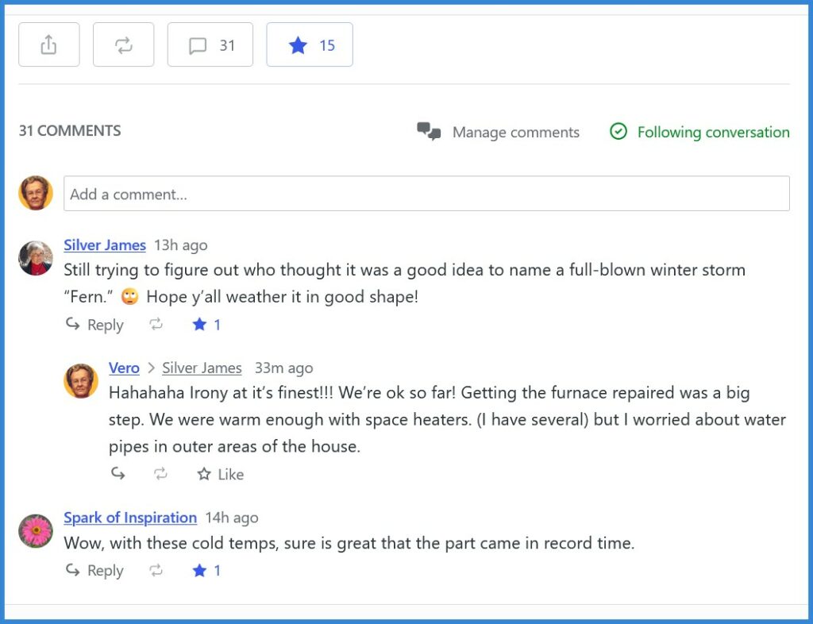Screen dimensions: 813x624
Task: Click the reply arrow under Vero's comment
Action: pos(118,474)
